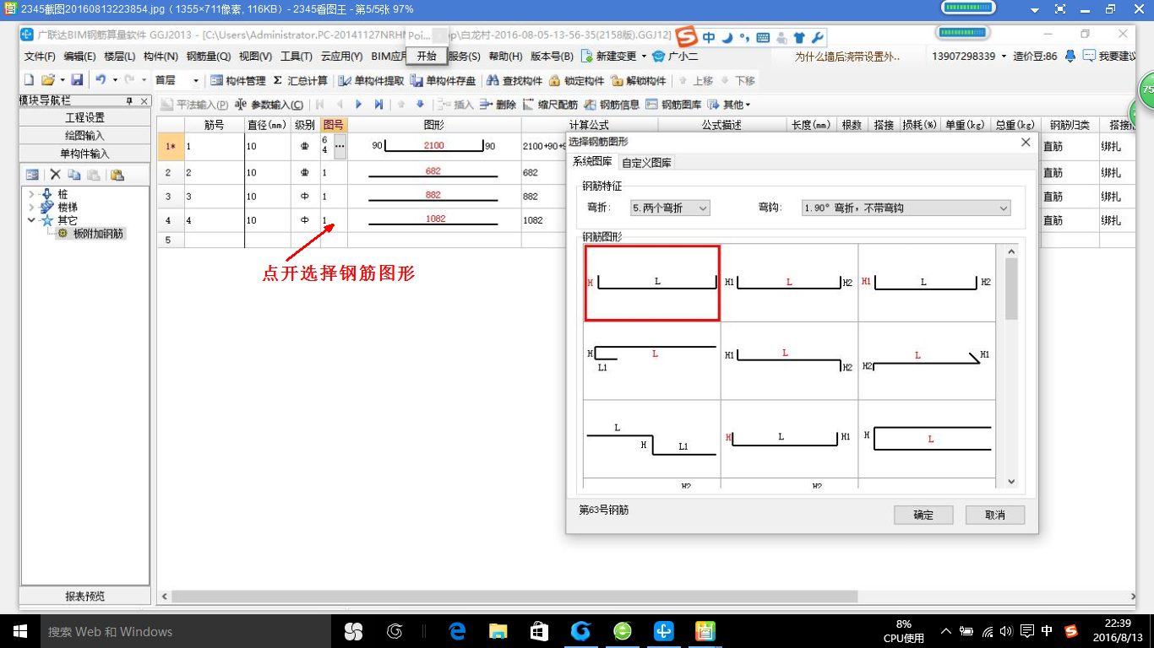Click the Save disk icon
The width and height of the screenshot is (1154, 648).
point(77,80)
